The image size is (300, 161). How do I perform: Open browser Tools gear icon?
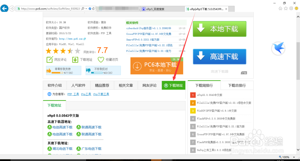(x=291, y=8)
